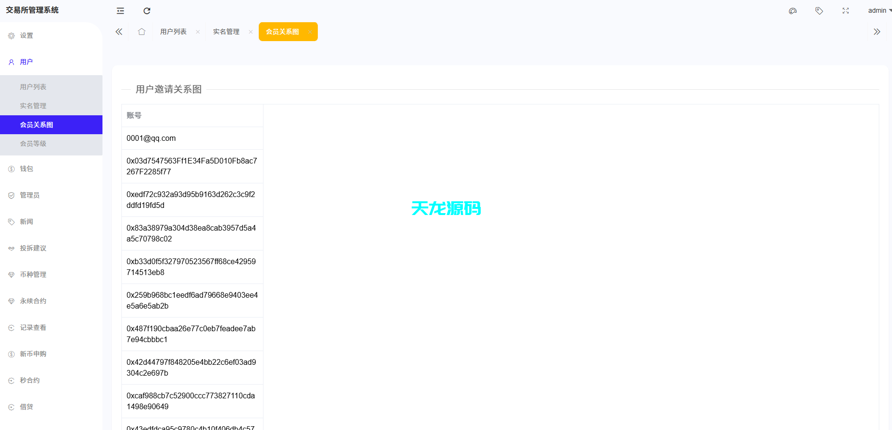The width and height of the screenshot is (892, 430).
Task: Select the 永续合约 sidebar entry
Action: pyautogui.click(x=33, y=301)
